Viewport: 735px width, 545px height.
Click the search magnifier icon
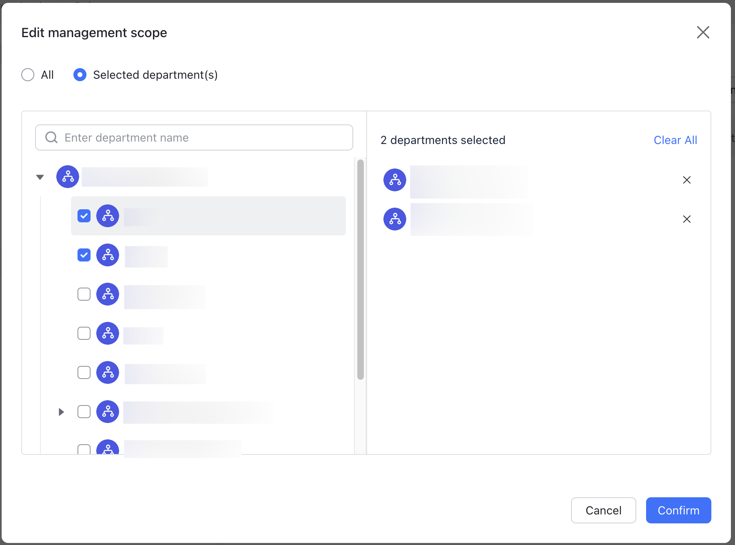(51, 137)
